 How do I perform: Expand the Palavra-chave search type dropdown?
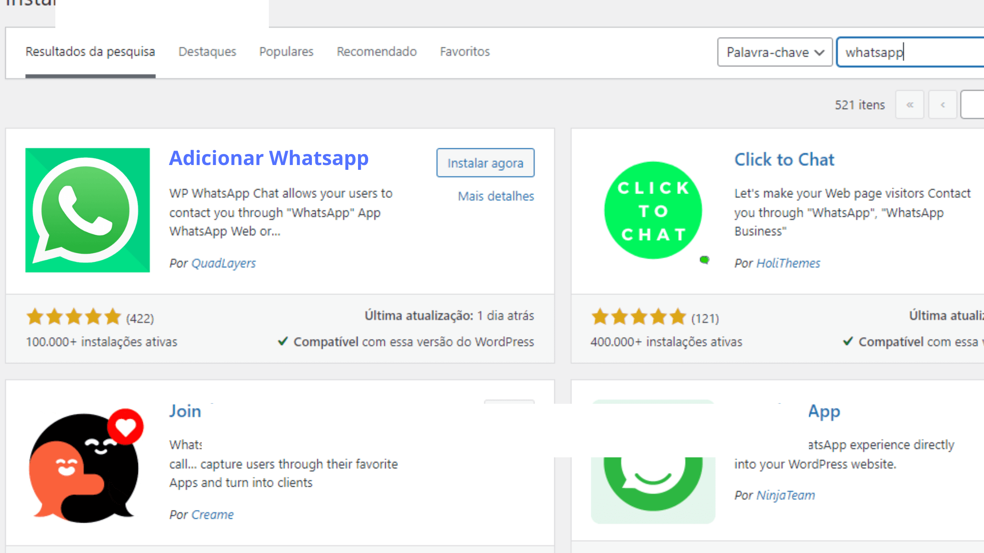pyautogui.click(x=775, y=52)
